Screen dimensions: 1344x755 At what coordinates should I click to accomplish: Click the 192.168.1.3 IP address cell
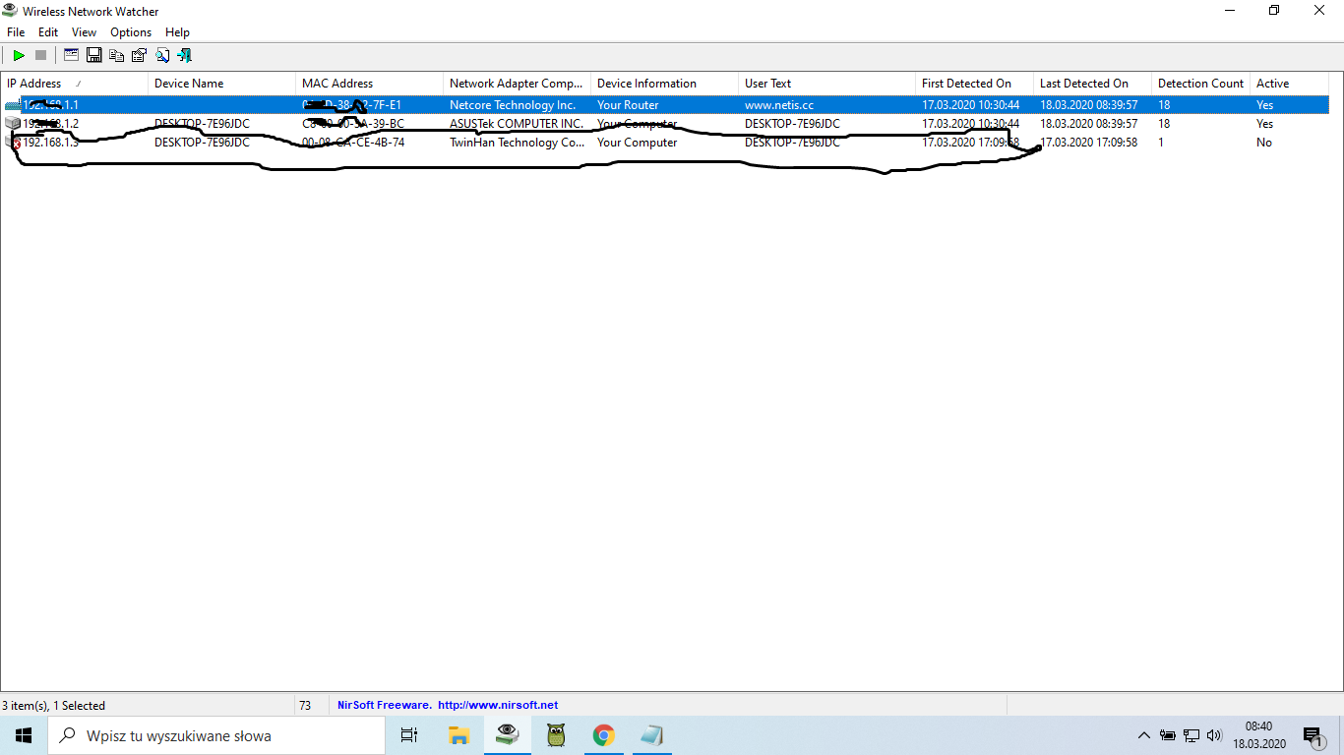click(x=50, y=143)
